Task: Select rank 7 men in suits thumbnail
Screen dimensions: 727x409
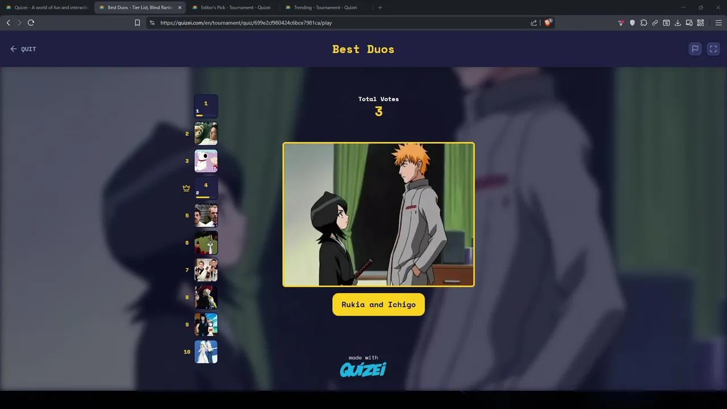Action: [206, 270]
